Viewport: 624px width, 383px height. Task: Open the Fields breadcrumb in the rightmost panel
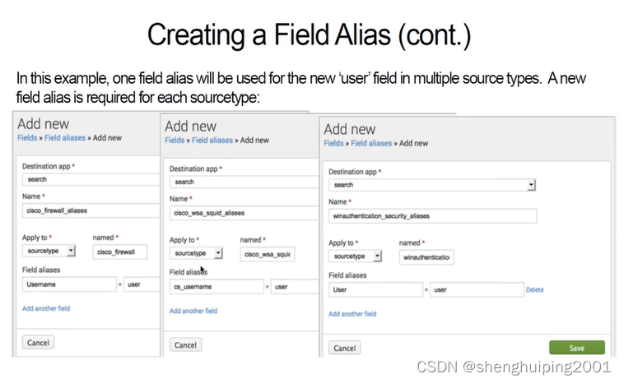tap(333, 144)
